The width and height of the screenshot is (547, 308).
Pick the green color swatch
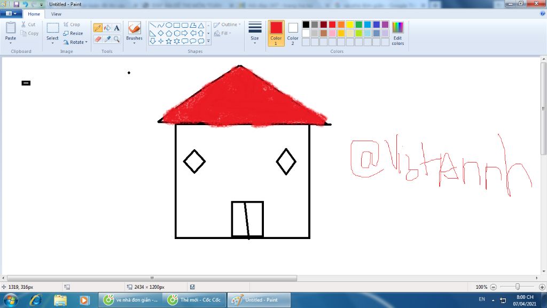point(358,25)
